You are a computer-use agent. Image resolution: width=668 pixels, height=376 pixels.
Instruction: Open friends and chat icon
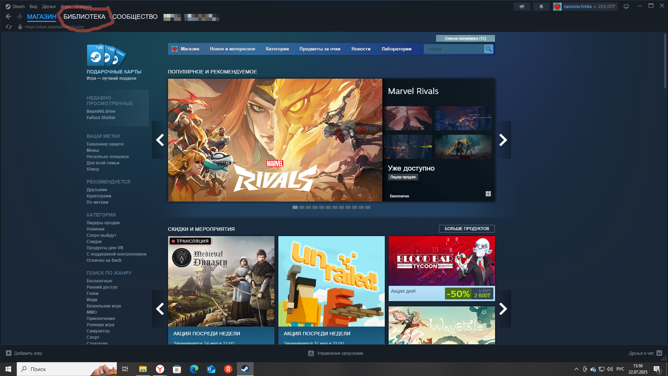(x=659, y=353)
